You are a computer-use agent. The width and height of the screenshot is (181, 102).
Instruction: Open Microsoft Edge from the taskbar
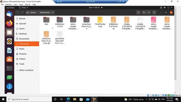coord(68,99)
